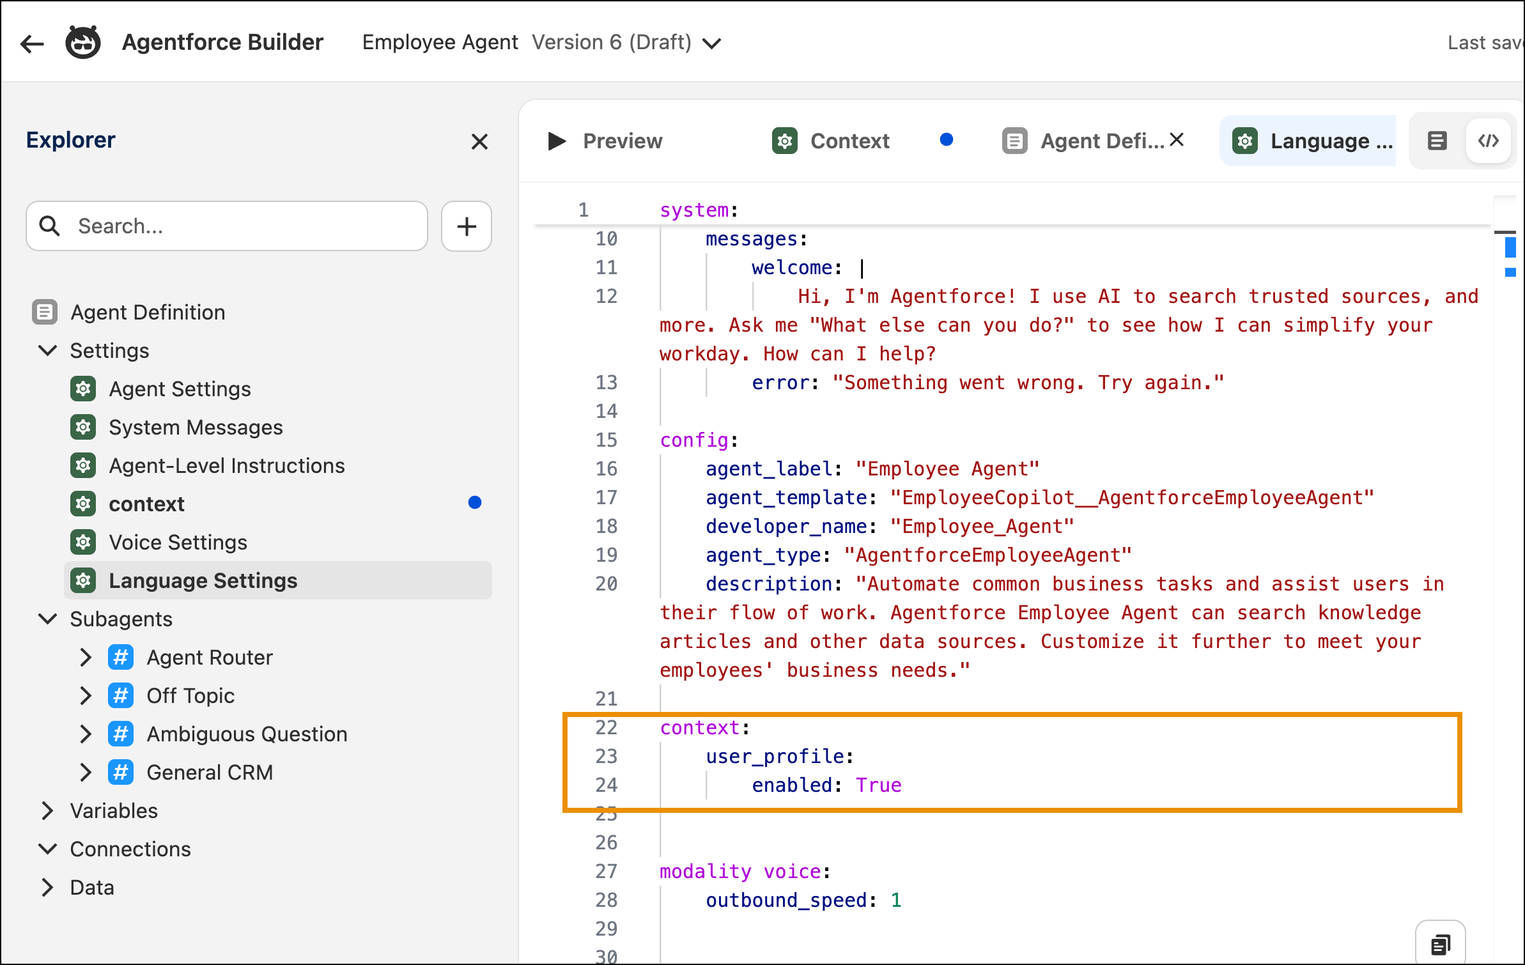1525x965 pixels.
Task: Click the True value on line 24
Action: [878, 785]
